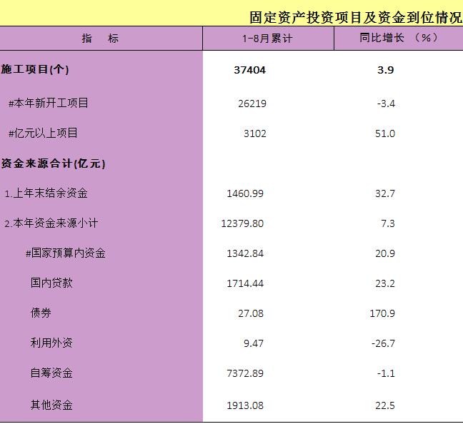Click the 1.上年末结余资金 row label
Viewport: 463px width, 424px height.
click(46, 193)
